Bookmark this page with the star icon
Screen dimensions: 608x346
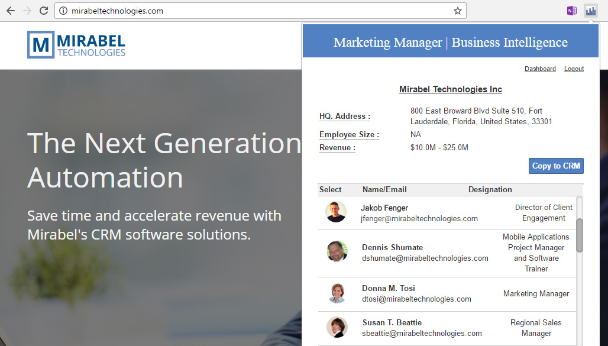tap(458, 11)
